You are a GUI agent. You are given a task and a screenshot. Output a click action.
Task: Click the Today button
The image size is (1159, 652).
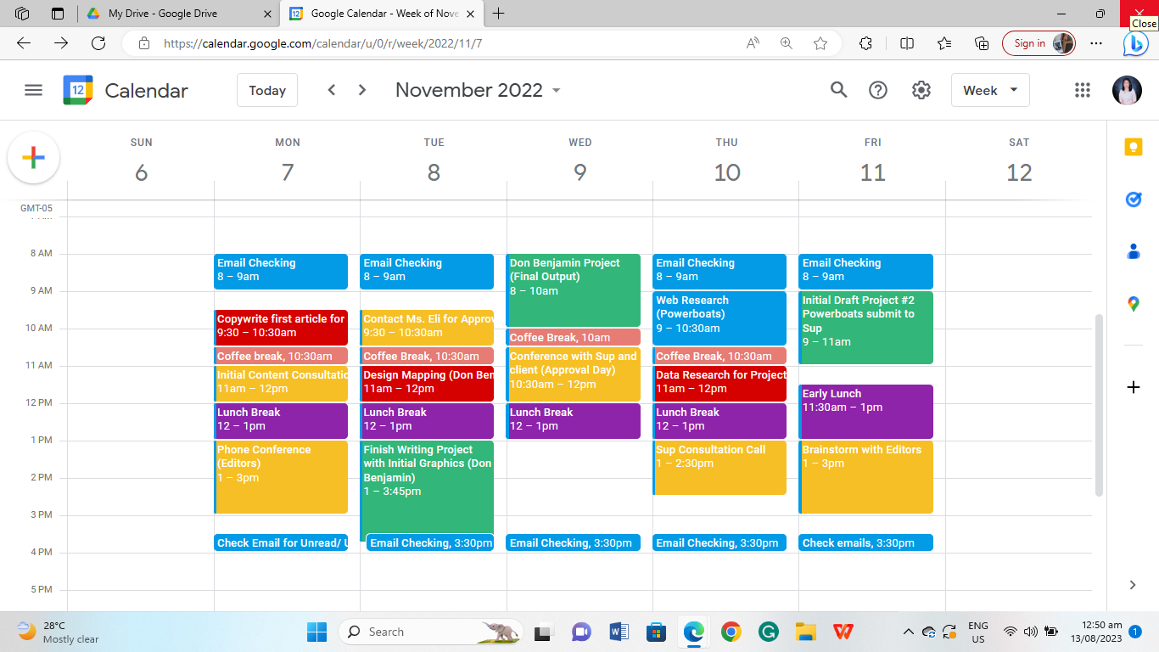pyautogui.click(x=267, y=90)
